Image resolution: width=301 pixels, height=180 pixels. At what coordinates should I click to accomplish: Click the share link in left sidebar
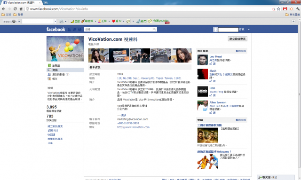coord(50,143)
